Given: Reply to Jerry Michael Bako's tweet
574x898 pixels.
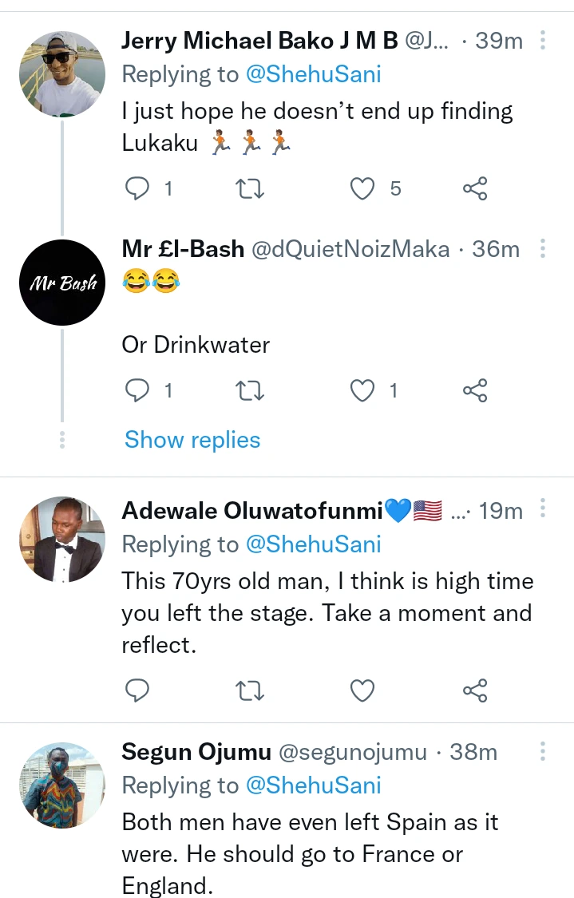Looking at the screenshot, I should pyautogui.click(x=138, y=188).
